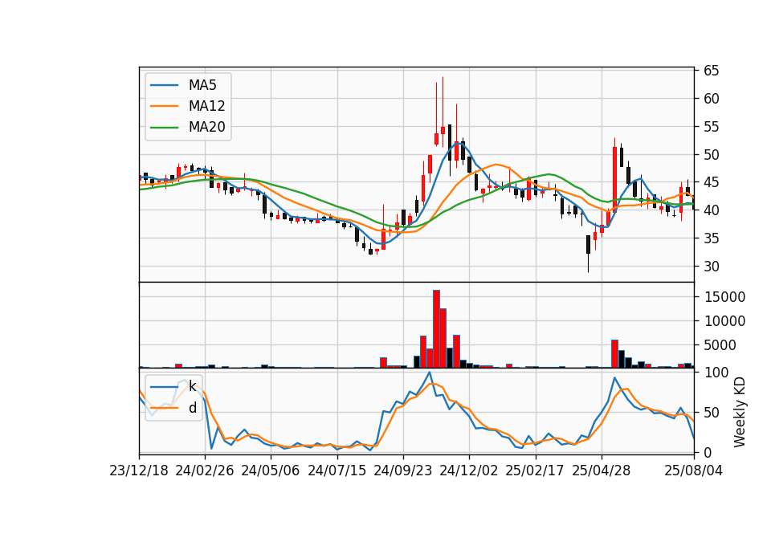Click the 55 price axis tick

pyautogui.click(x=711, y=127)
